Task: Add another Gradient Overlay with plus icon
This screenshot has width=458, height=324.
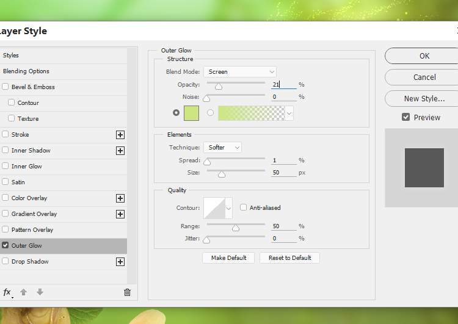Action: coord(120,214)
